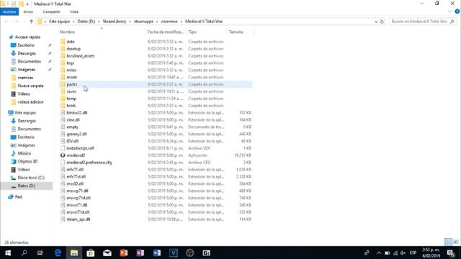Select the tools folder
Screen dimensions: 461x259
(x=71, y=106)
